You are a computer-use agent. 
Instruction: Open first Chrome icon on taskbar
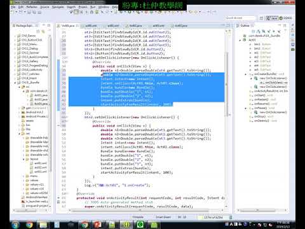(29, 225)
